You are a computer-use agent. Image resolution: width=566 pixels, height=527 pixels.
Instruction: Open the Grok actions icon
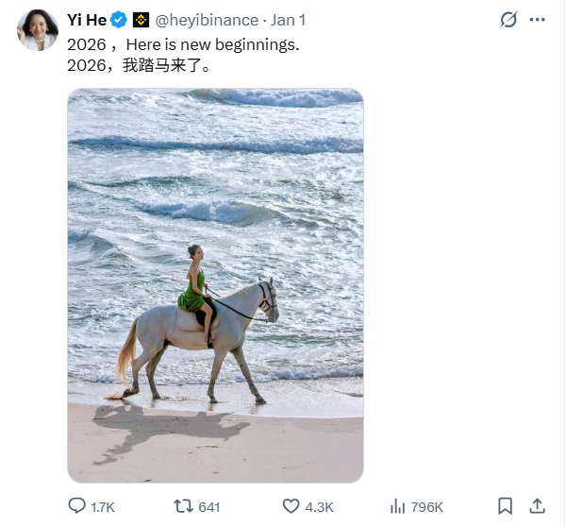coord(508,20)
